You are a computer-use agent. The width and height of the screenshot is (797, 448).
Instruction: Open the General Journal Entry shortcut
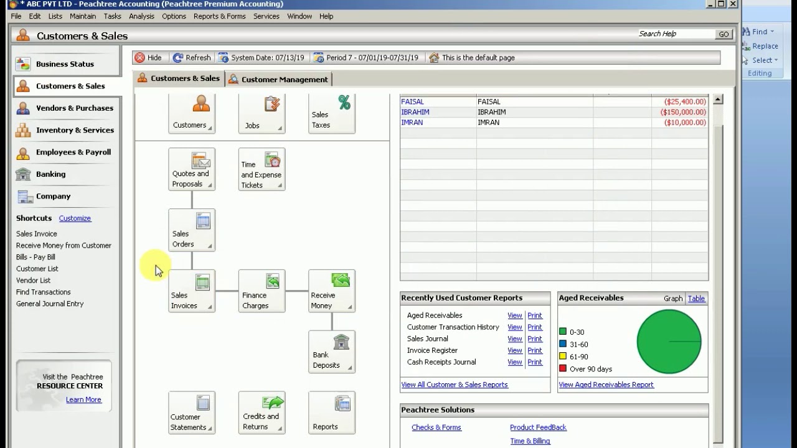pyautogui.click(x=50, y=304)
